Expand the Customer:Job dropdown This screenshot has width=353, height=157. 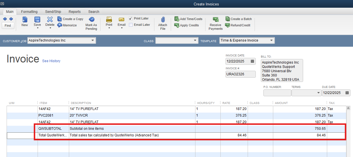coord(93,40)
